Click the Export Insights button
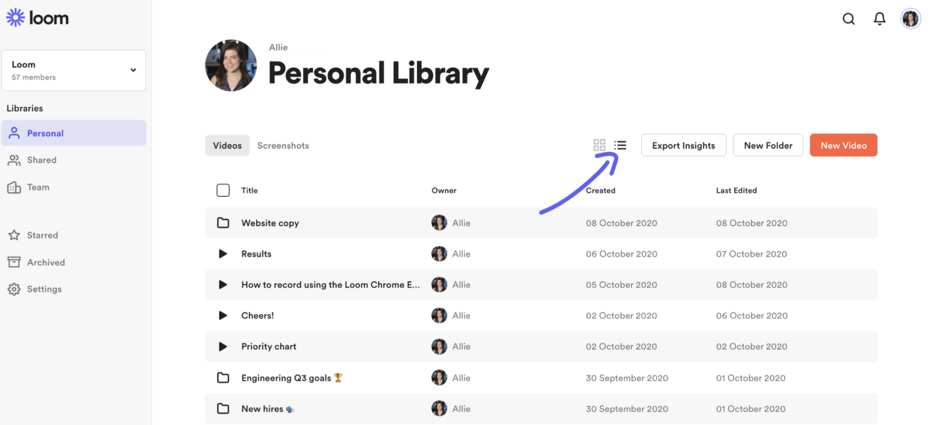This screenshot has width=933, height=425. coord(683,145)
